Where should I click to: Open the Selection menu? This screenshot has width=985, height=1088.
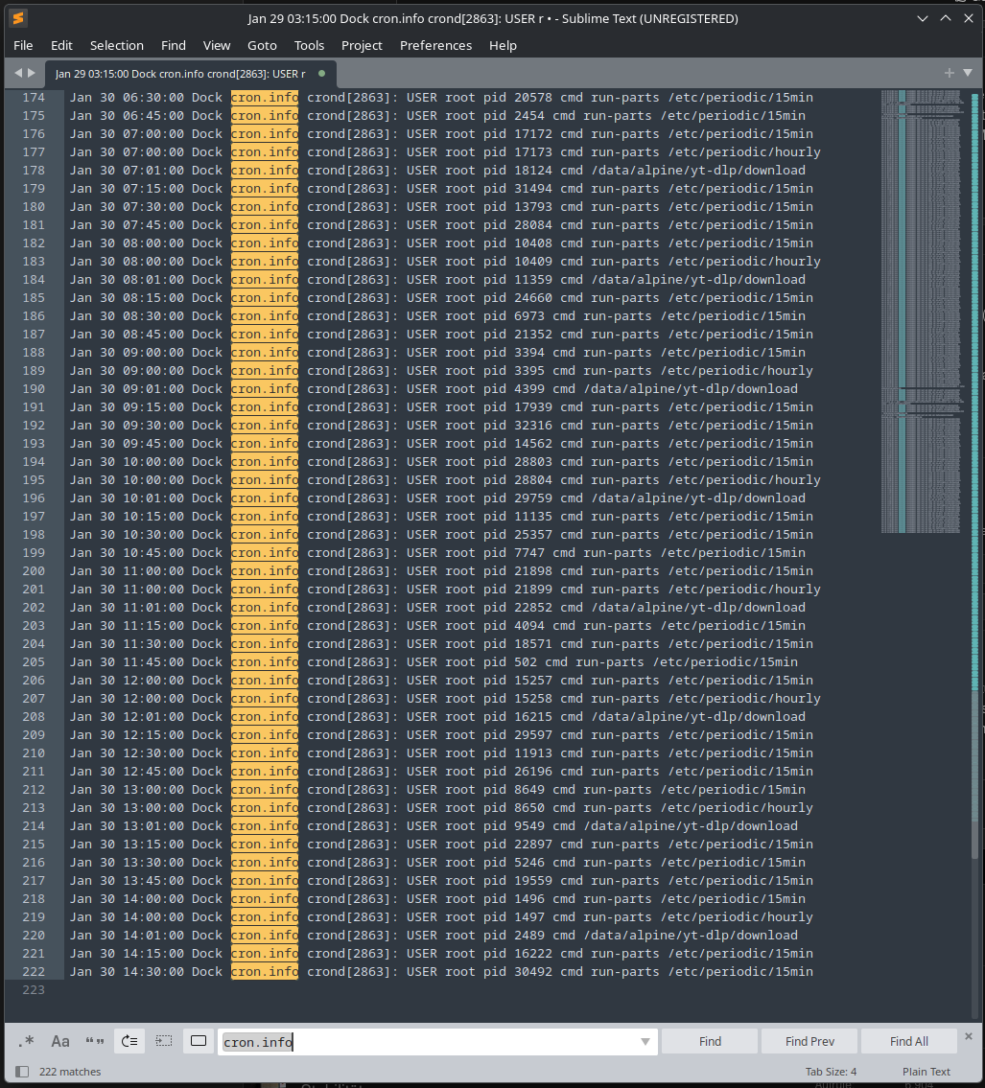tap(117, 45)
